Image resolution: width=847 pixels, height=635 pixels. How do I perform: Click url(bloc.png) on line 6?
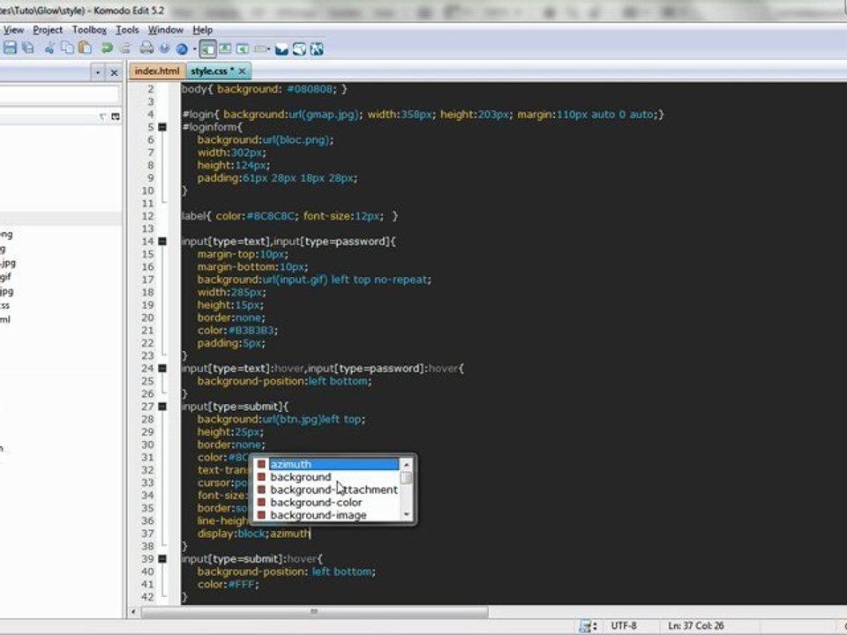(296, 140)
